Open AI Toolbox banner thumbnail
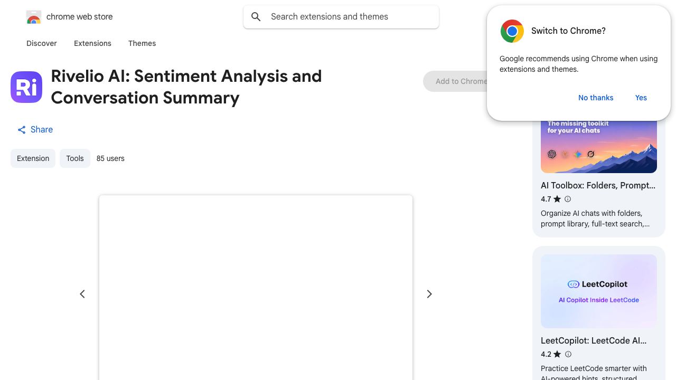This screenshot has width=676, height=380. pos(599,147)
